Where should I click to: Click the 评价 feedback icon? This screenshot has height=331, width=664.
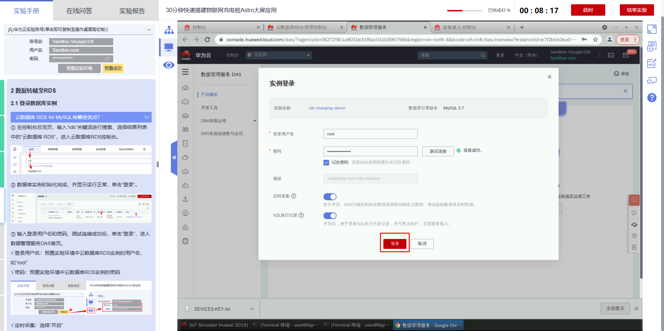click(621, 74)
